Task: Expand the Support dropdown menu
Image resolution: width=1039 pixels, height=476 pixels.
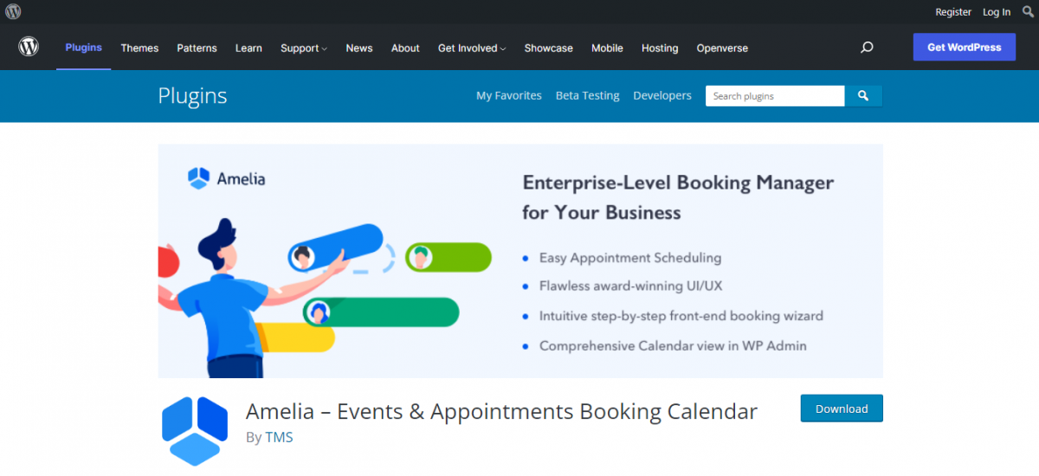Action: tap(303, 48)
